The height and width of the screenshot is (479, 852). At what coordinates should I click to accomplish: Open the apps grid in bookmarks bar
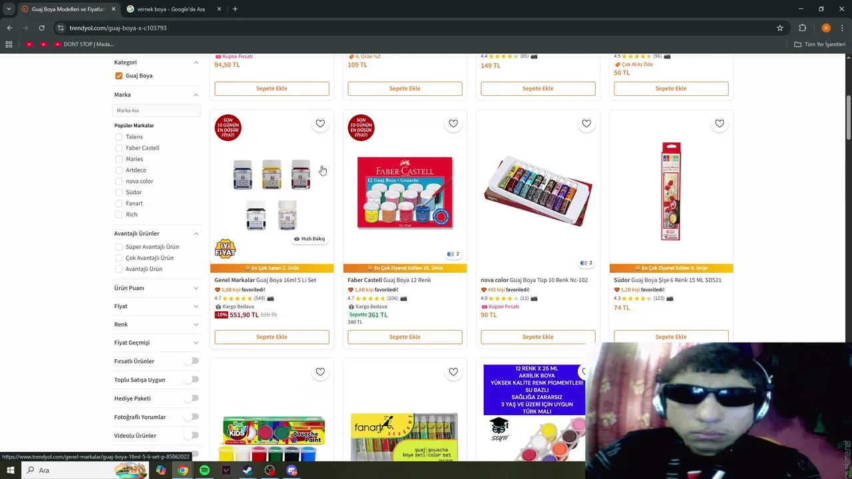pyautogui.click(x=9, y=44)
